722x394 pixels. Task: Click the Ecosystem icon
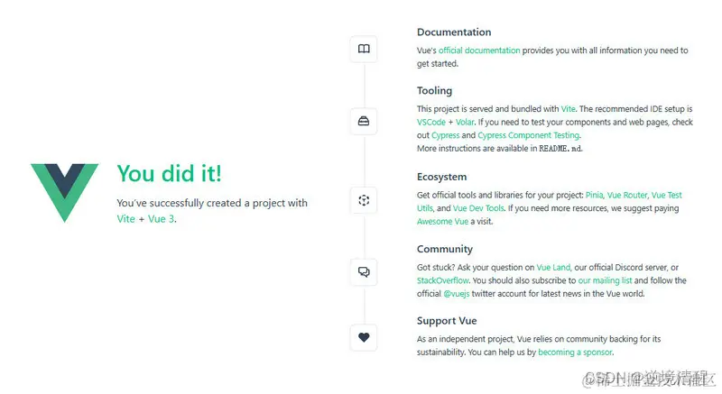364,199
